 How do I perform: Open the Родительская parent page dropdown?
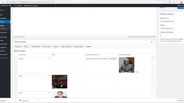(x=168, y=21)
